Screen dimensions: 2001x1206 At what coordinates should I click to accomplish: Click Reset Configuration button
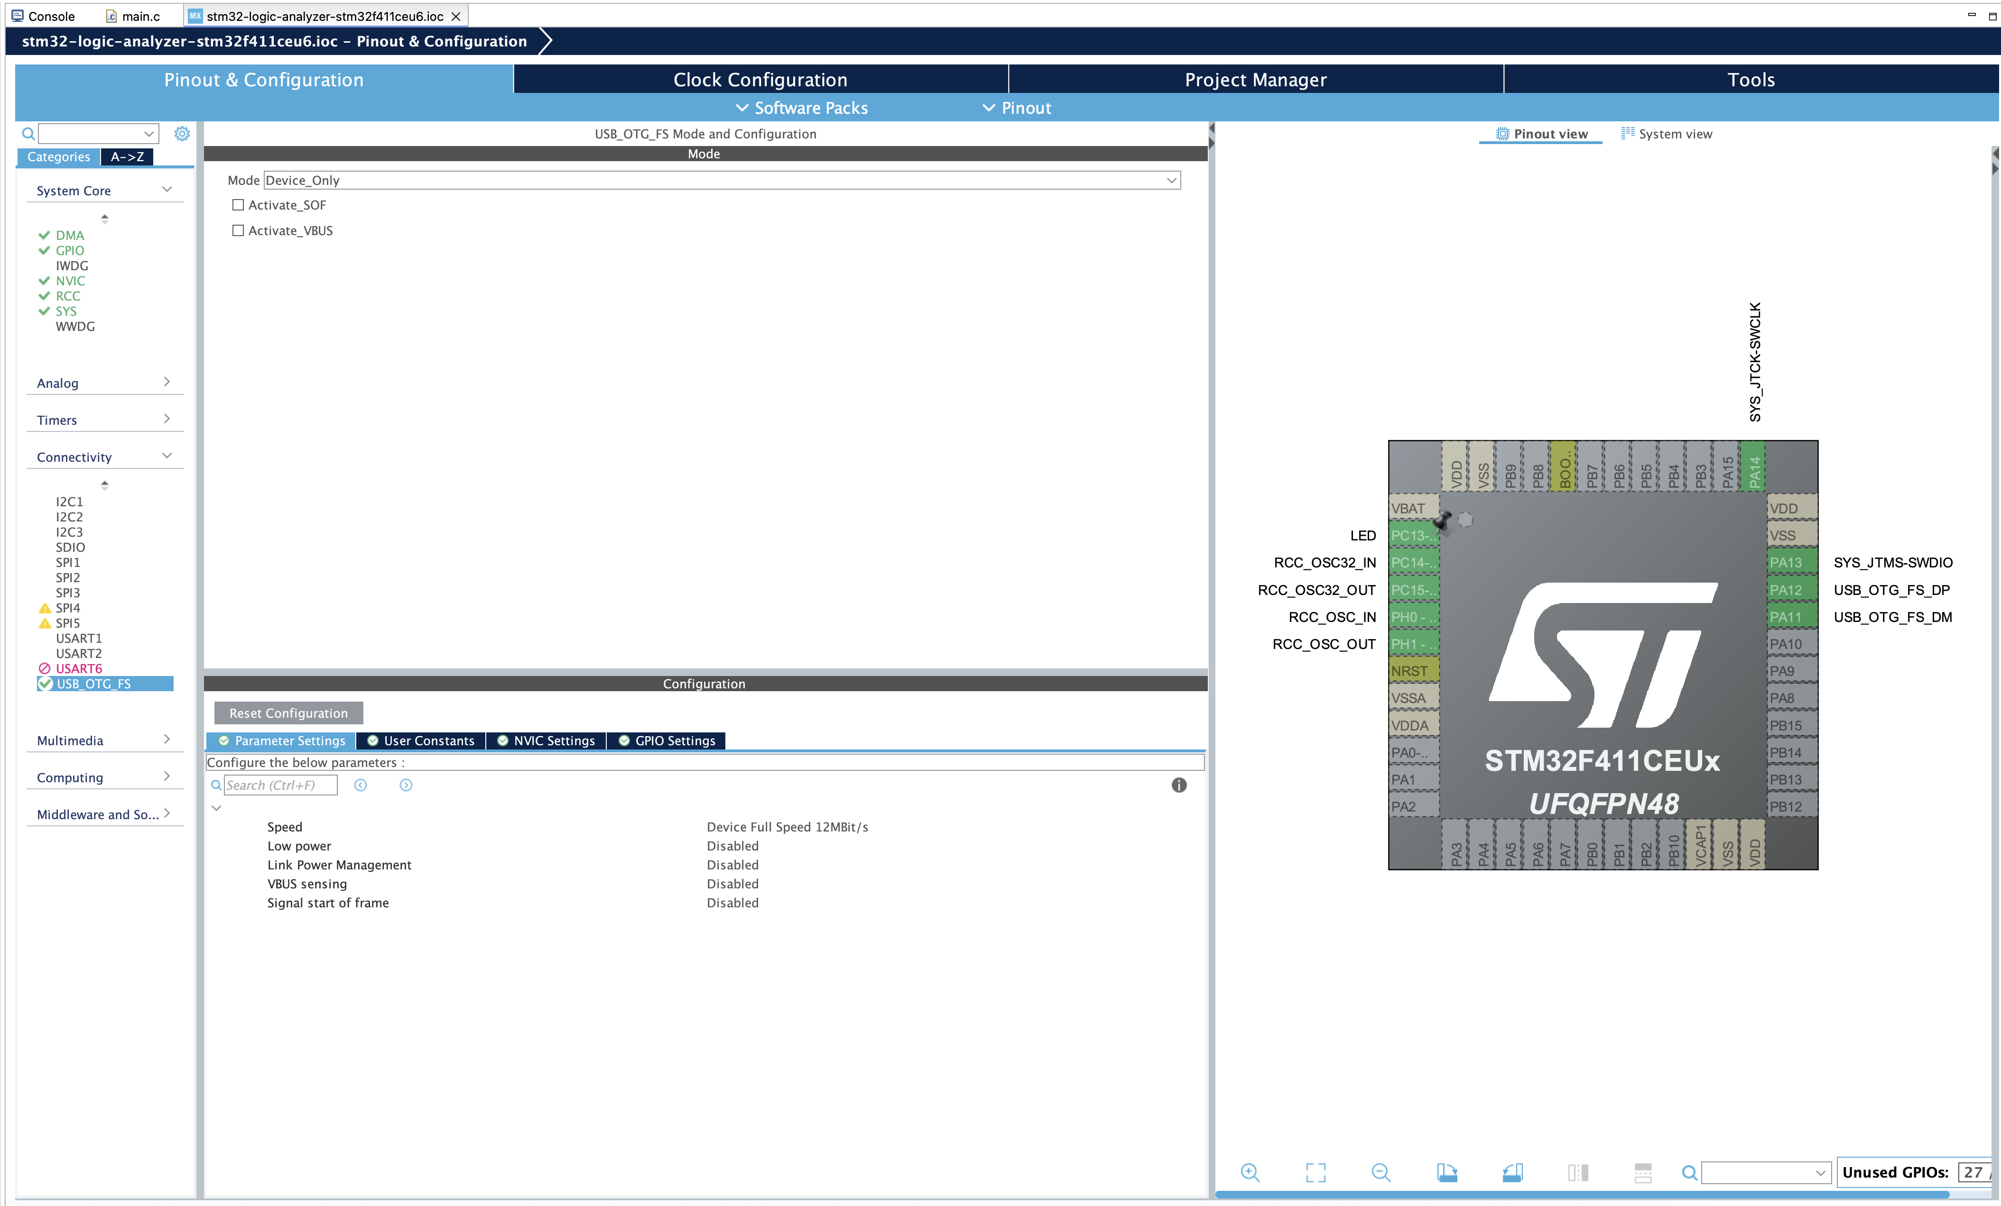click(x=288, y=713)
